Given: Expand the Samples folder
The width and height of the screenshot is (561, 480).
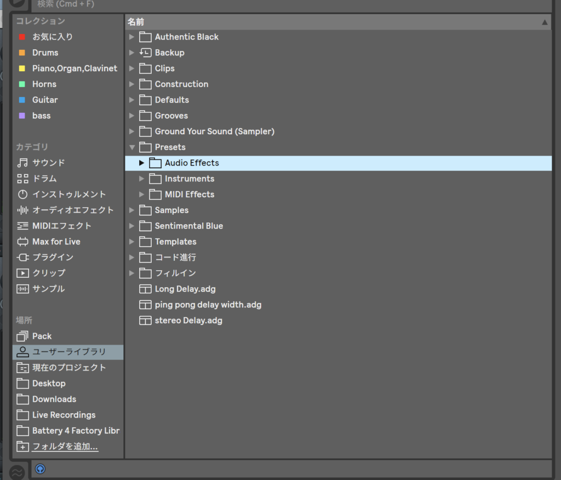Looking at the screenshot, I should coord(131,210).
